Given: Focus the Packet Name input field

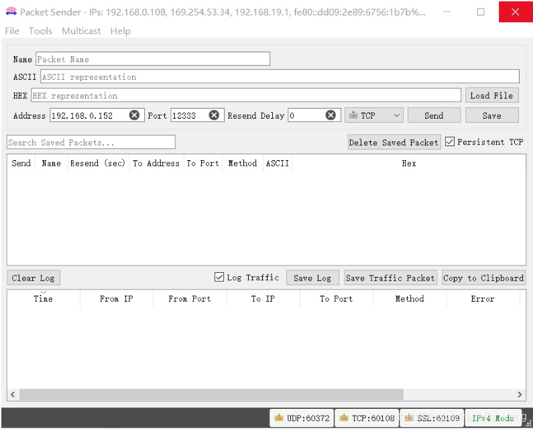Looking at the screenshot, I should click(153, 59).
